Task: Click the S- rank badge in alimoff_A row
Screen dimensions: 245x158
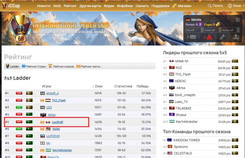Action: tap(29, 93)
